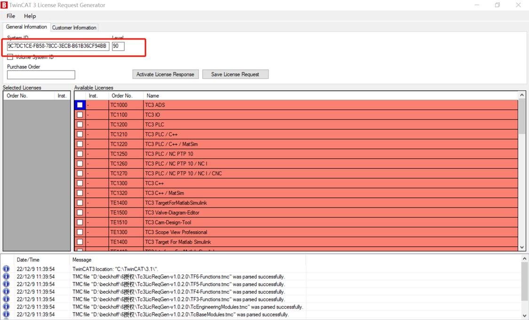Click the TE1500 order number cell

pos(126,212)
